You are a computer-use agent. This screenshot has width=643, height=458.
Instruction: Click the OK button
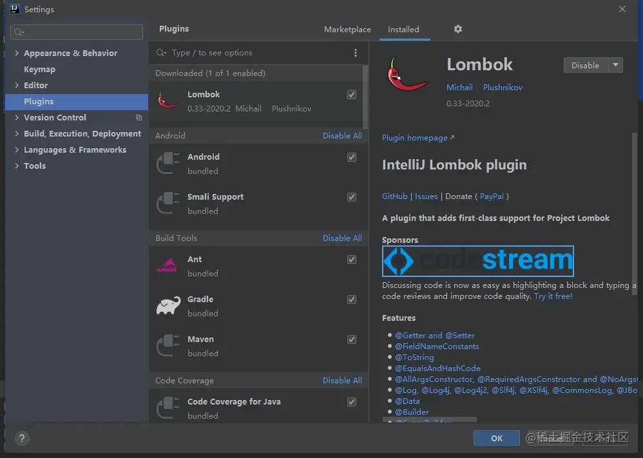coord(497,438)
